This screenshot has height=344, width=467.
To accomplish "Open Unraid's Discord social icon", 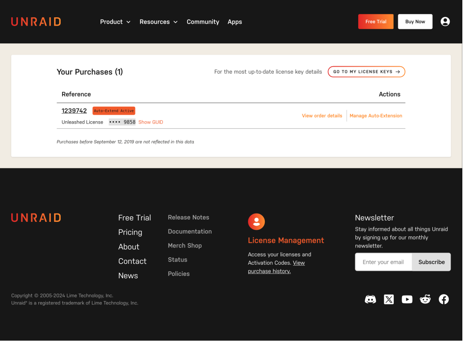I will (370, 299).
